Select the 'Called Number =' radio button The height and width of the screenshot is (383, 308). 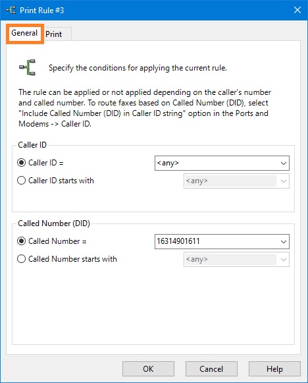[22, 241]
